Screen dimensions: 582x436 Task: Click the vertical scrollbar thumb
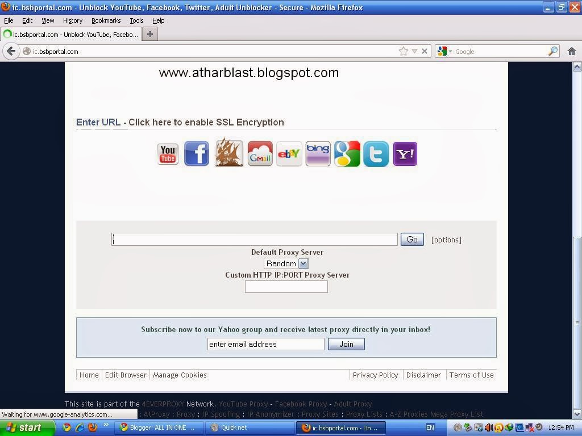pos(577,322)
